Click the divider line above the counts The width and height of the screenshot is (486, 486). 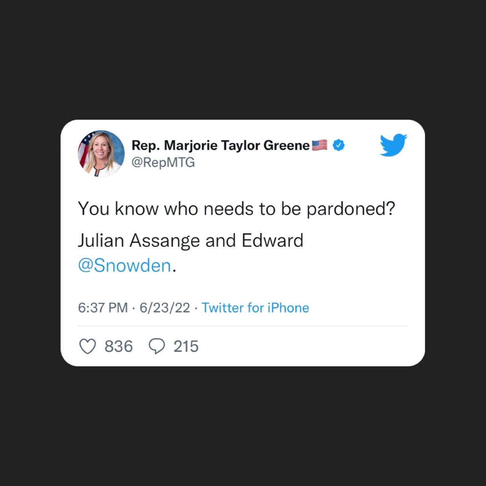(x=243, y=326)
